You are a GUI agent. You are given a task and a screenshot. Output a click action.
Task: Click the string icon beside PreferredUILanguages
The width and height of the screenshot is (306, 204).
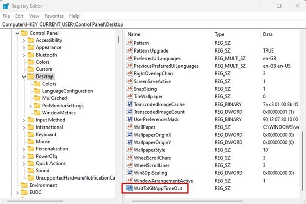pos(130,58)
